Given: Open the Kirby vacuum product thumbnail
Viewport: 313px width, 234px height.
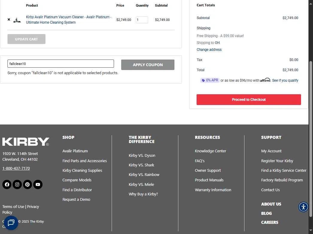Looking at the screenshot, I should pyautogui.click(x=17, y=20).
